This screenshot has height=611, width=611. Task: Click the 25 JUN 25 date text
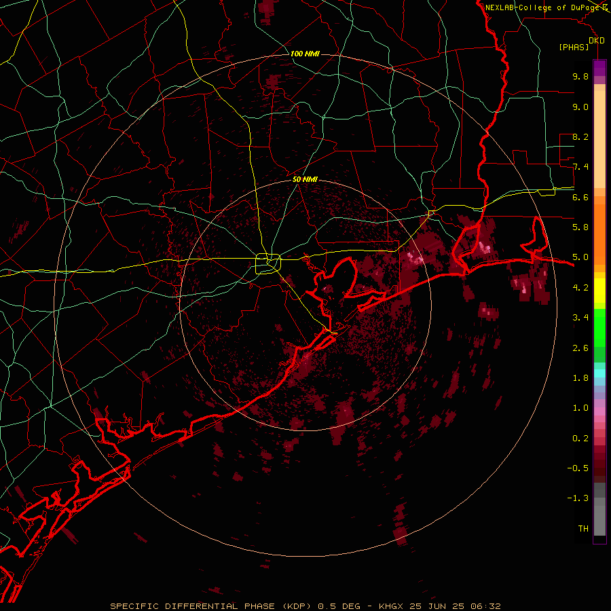(437, 606)
